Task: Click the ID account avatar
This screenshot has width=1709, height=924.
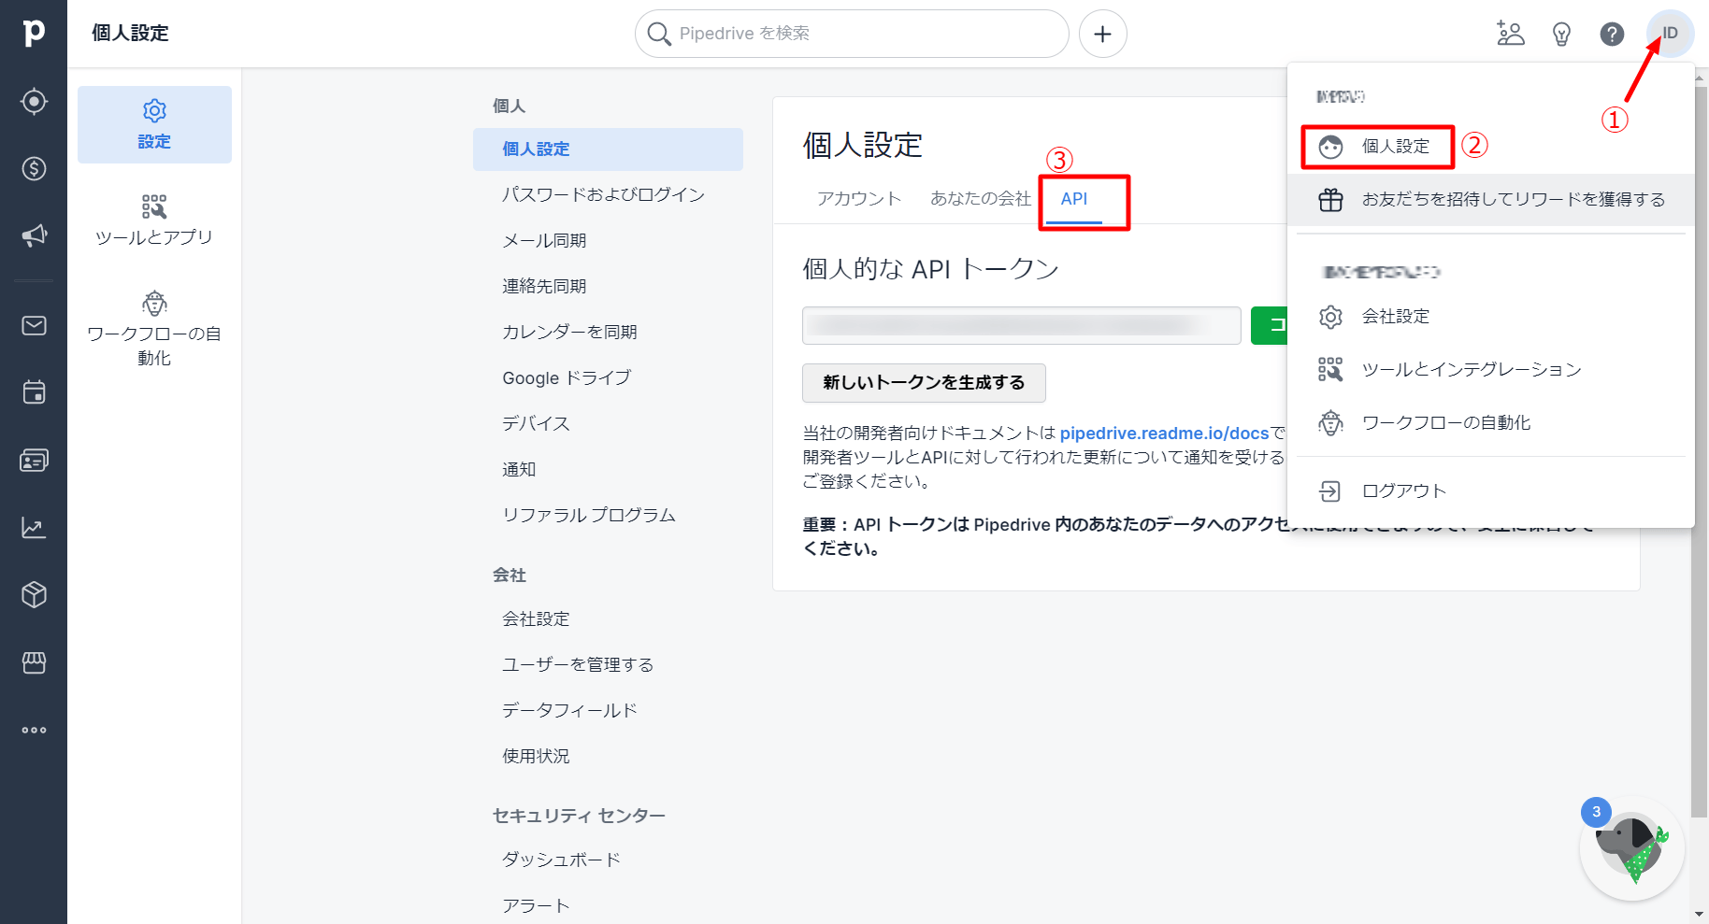Action: [x=1670, y=34]
